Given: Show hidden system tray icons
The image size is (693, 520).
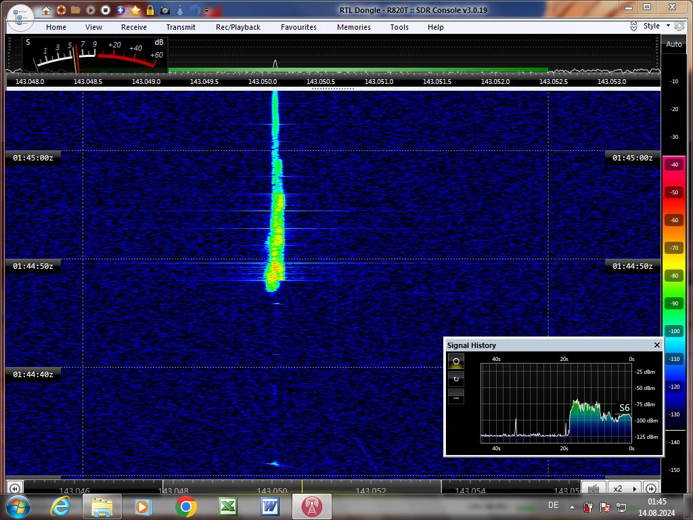Looking at the screenshot, I should pos(572,507).
